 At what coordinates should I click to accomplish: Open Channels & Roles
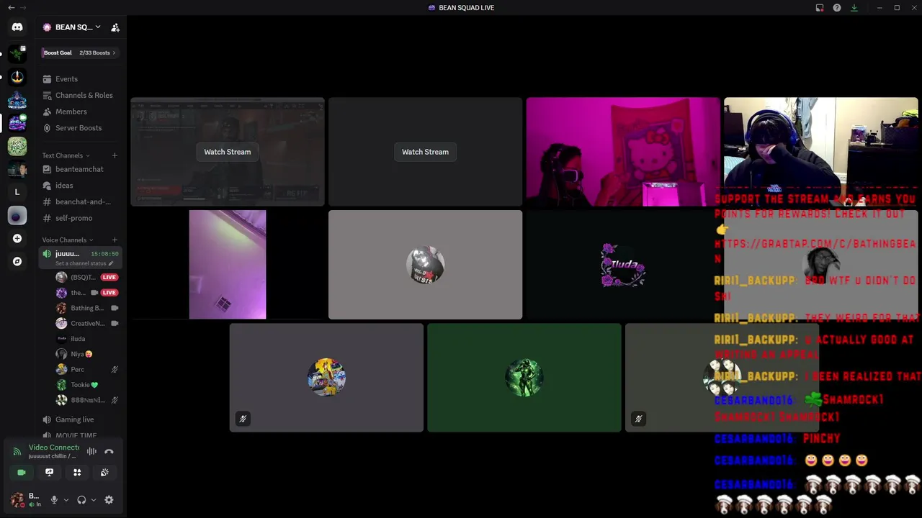click(79, 95)
